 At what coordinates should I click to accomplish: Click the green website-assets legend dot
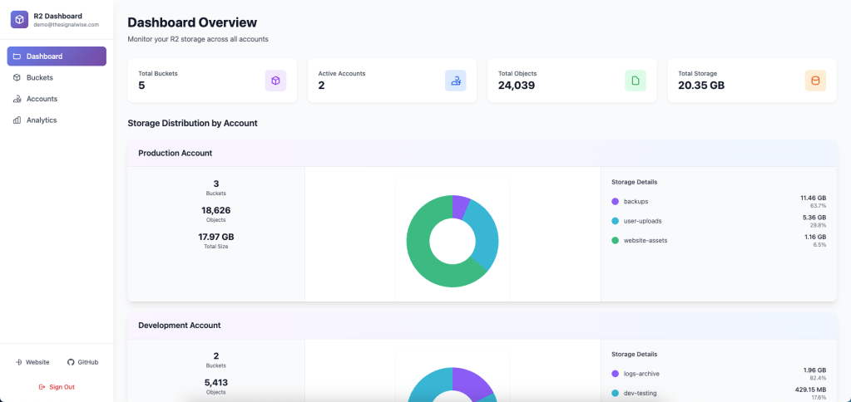click(x=616, y=240)
